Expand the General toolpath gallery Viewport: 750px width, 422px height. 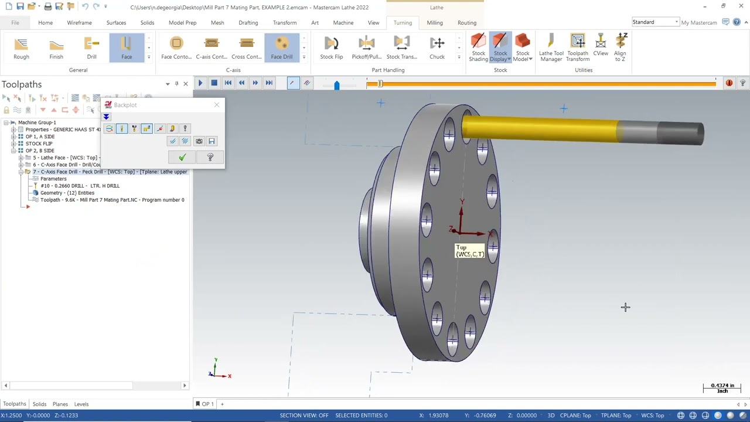coord(149,57)
